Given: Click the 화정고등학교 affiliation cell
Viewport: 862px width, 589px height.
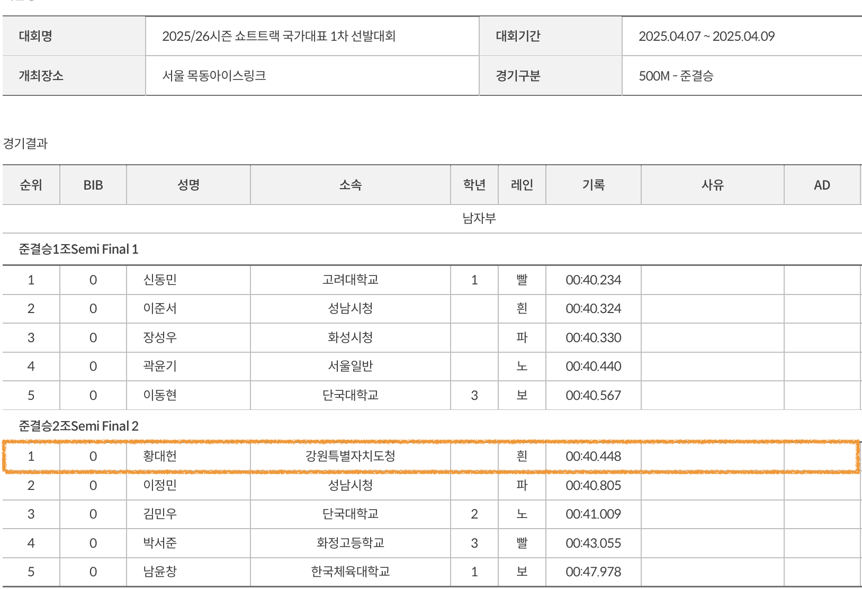Looking at the screenshot, I should coord(350,543).
